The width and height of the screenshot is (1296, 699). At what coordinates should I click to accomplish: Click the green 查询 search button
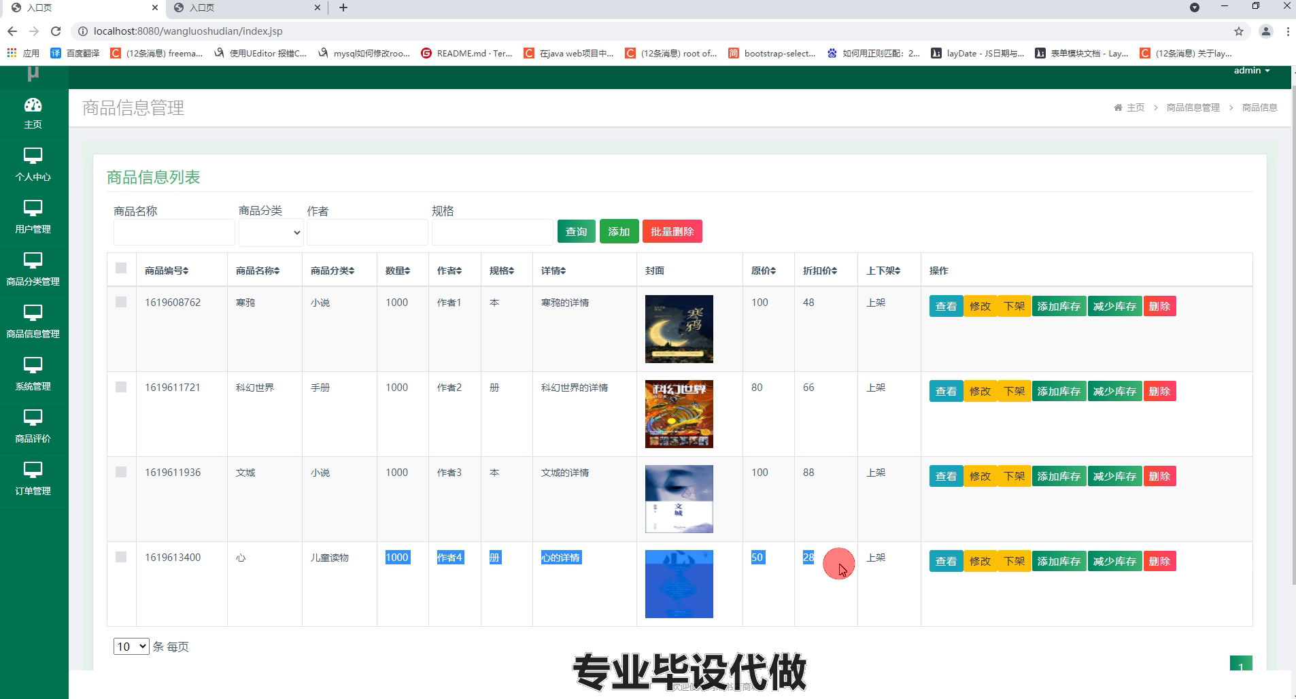[x=577, y=232]
